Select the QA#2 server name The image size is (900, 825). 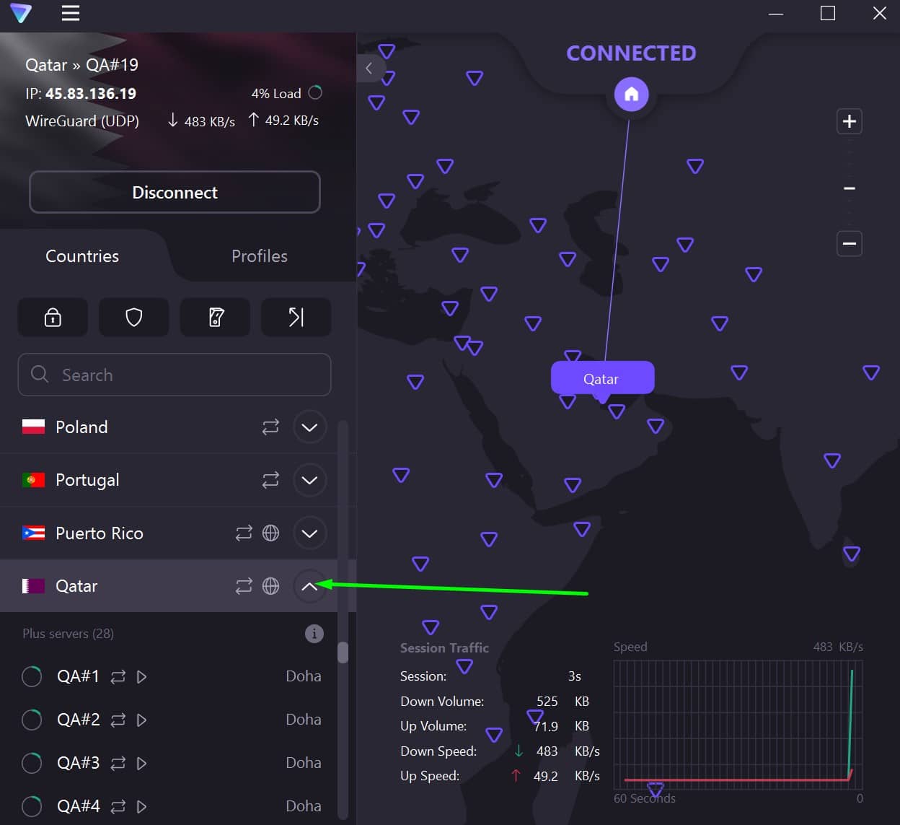click(x=78, y=720)
